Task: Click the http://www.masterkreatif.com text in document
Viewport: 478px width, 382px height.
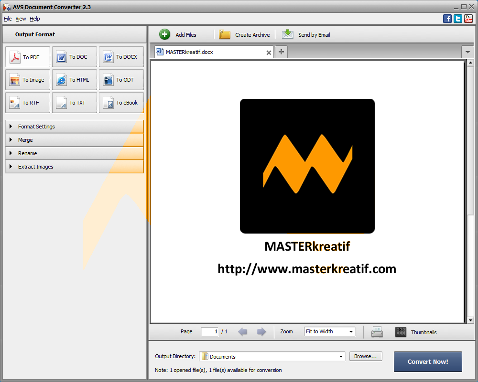Action: 307,269
